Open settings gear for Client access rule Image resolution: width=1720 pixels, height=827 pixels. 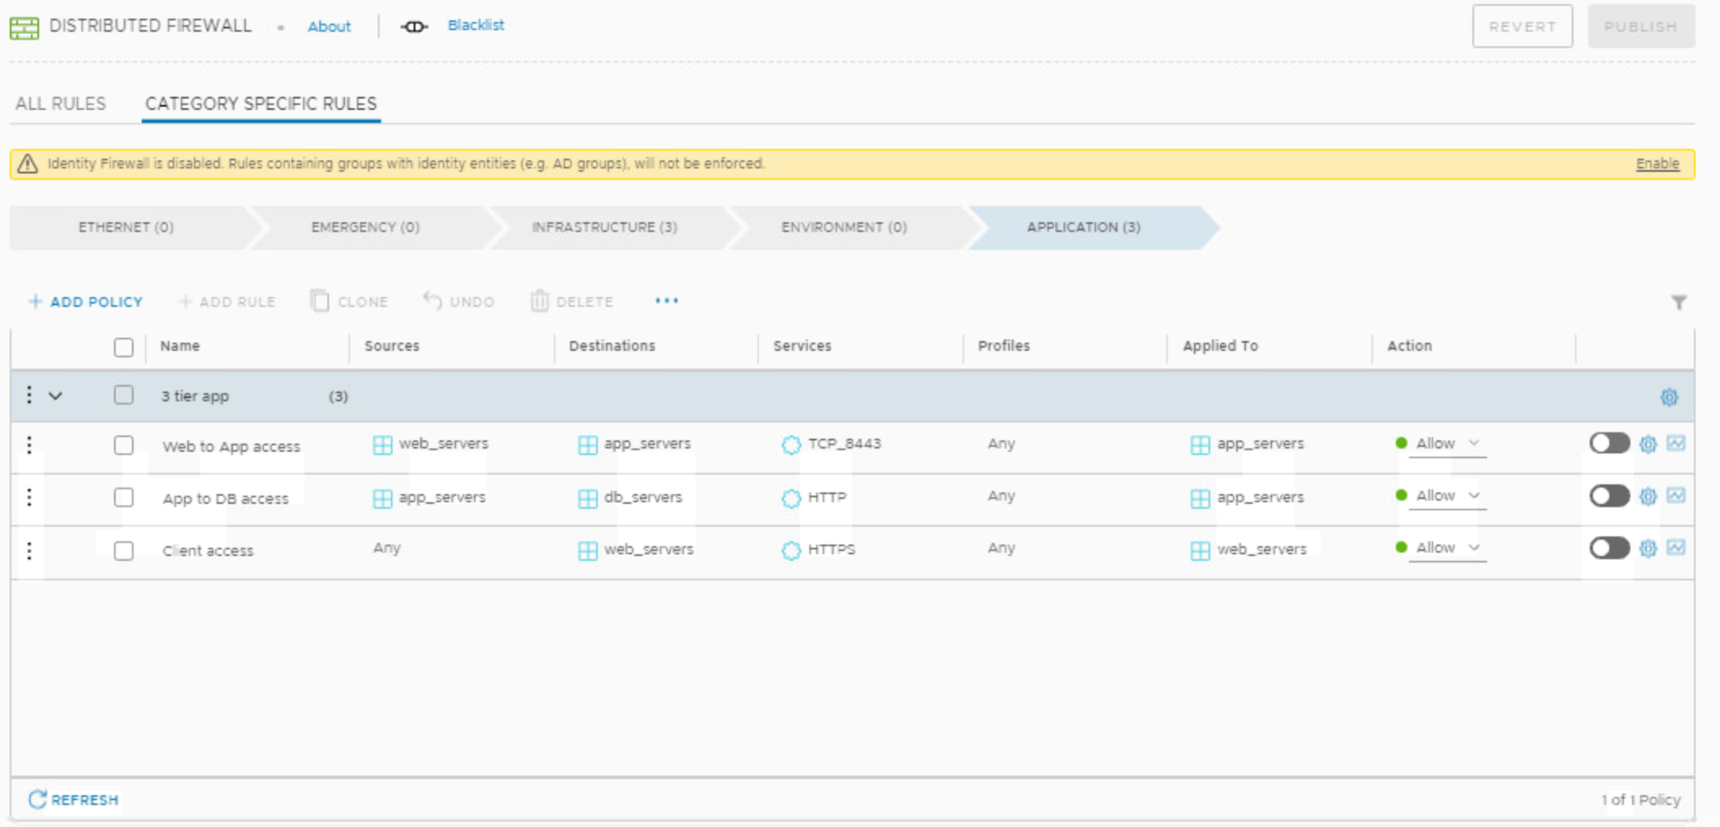[1648, 549]
